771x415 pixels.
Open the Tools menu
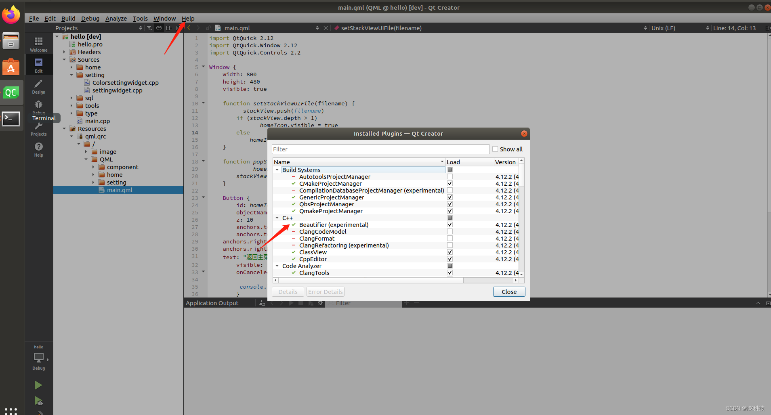point(140,18)
